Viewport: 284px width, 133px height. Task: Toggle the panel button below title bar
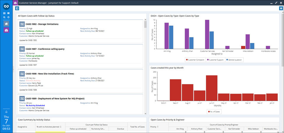click(x=17, y=8)
